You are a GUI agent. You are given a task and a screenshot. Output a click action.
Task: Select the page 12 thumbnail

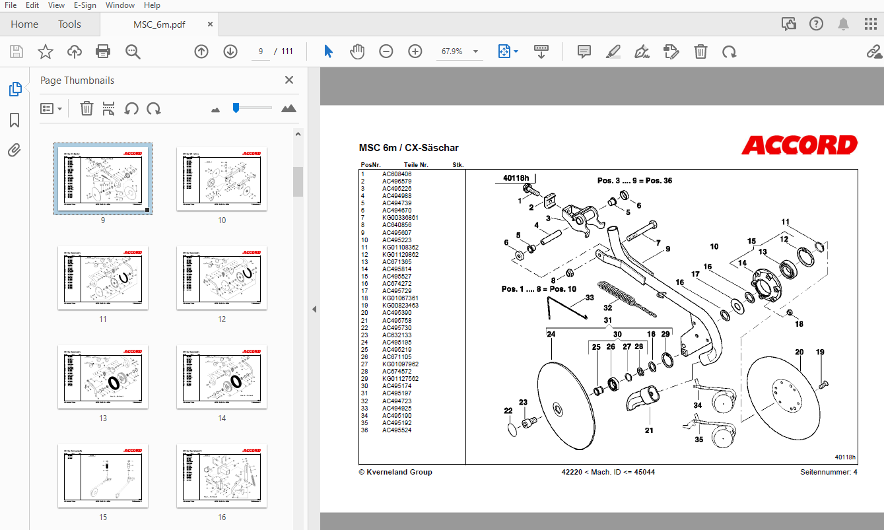pyautogui.click(x=222, y=278)
